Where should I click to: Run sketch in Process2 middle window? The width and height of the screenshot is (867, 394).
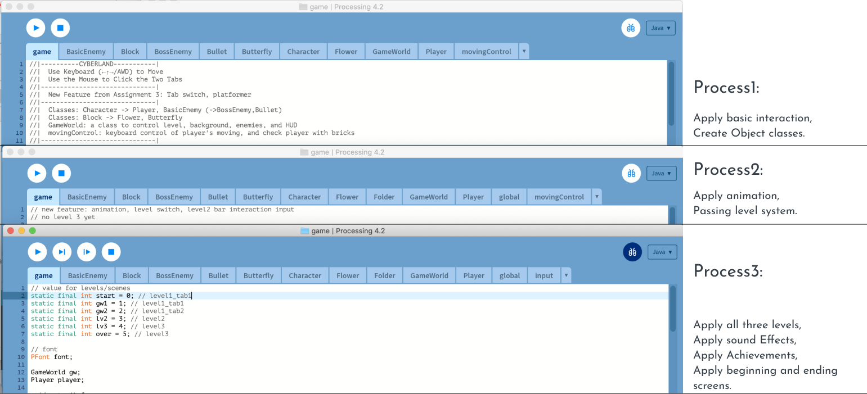[x=37, y=173]
